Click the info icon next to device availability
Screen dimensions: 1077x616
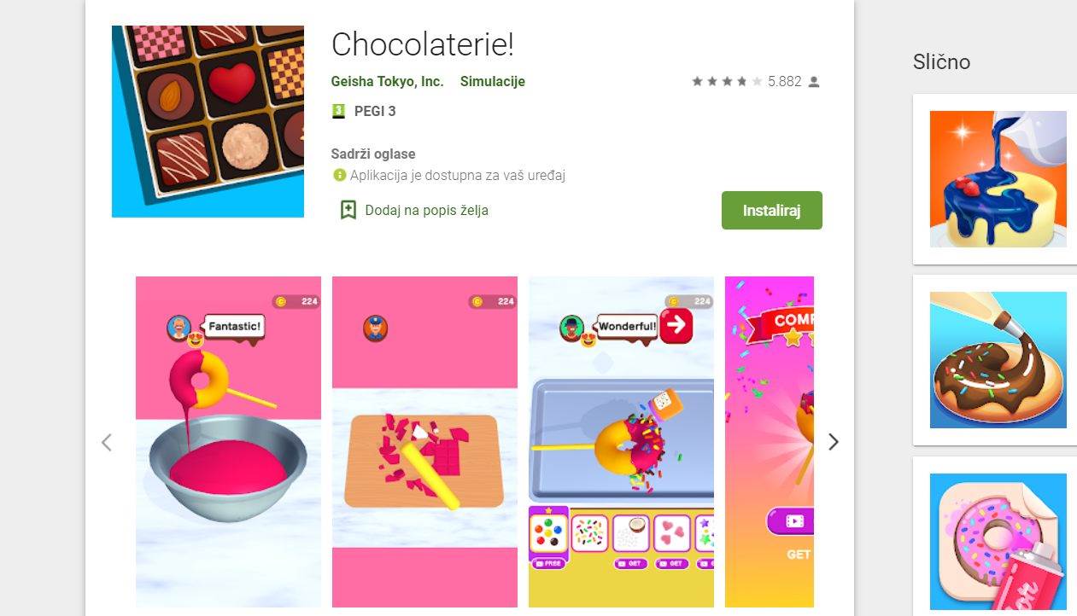point(340,176)
